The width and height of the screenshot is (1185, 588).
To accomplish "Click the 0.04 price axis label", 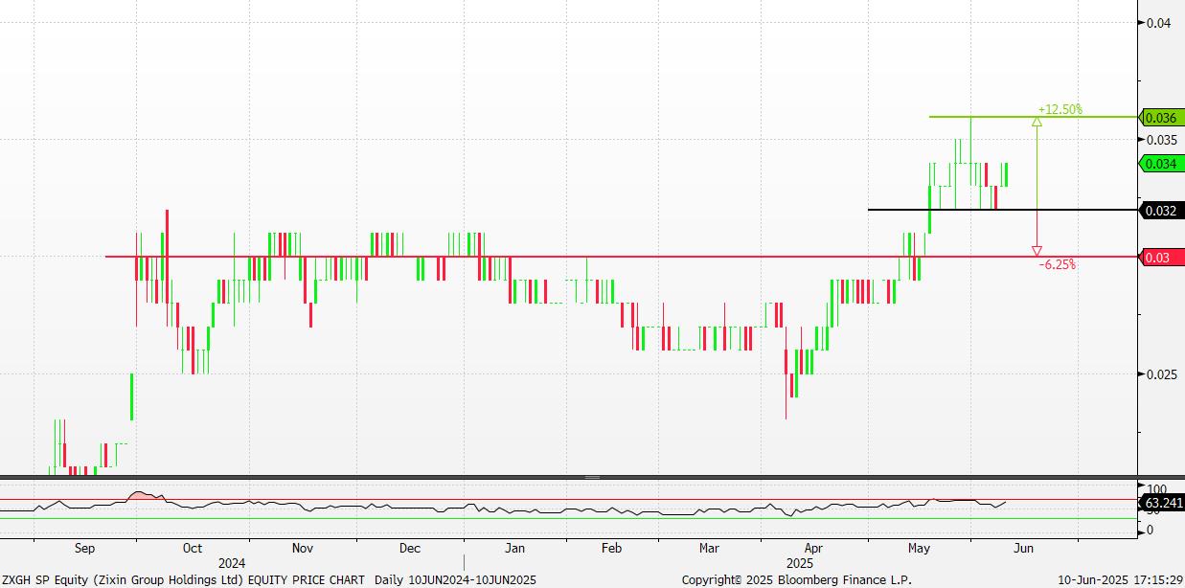I will (1159, 23).
